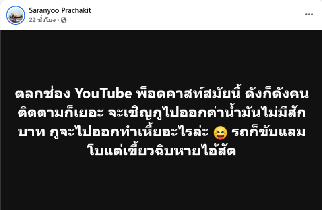Click the globe public audience icon
Viewport: 322px width, 210px height.
coord(64,20)
